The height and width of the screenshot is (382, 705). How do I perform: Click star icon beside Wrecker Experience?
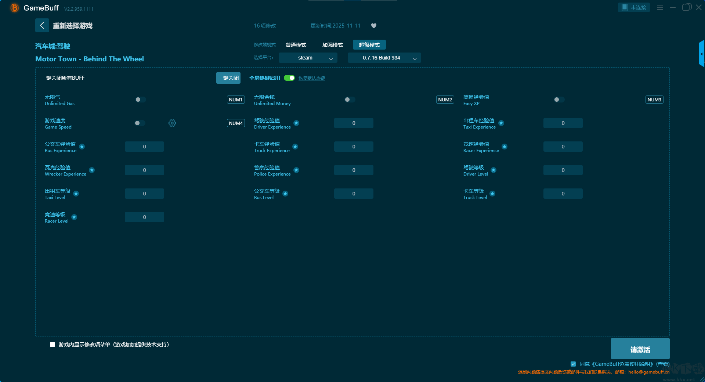(x=92, y=170)
